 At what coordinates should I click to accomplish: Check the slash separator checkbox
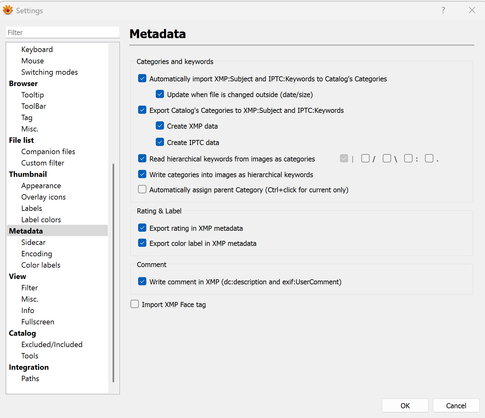365,158
